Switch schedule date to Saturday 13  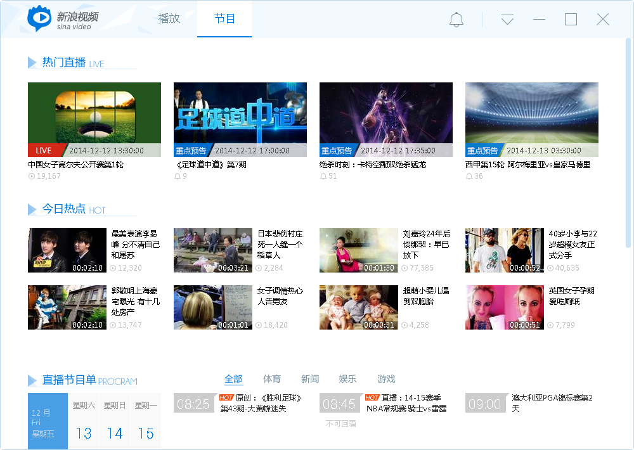pos(83,421)
